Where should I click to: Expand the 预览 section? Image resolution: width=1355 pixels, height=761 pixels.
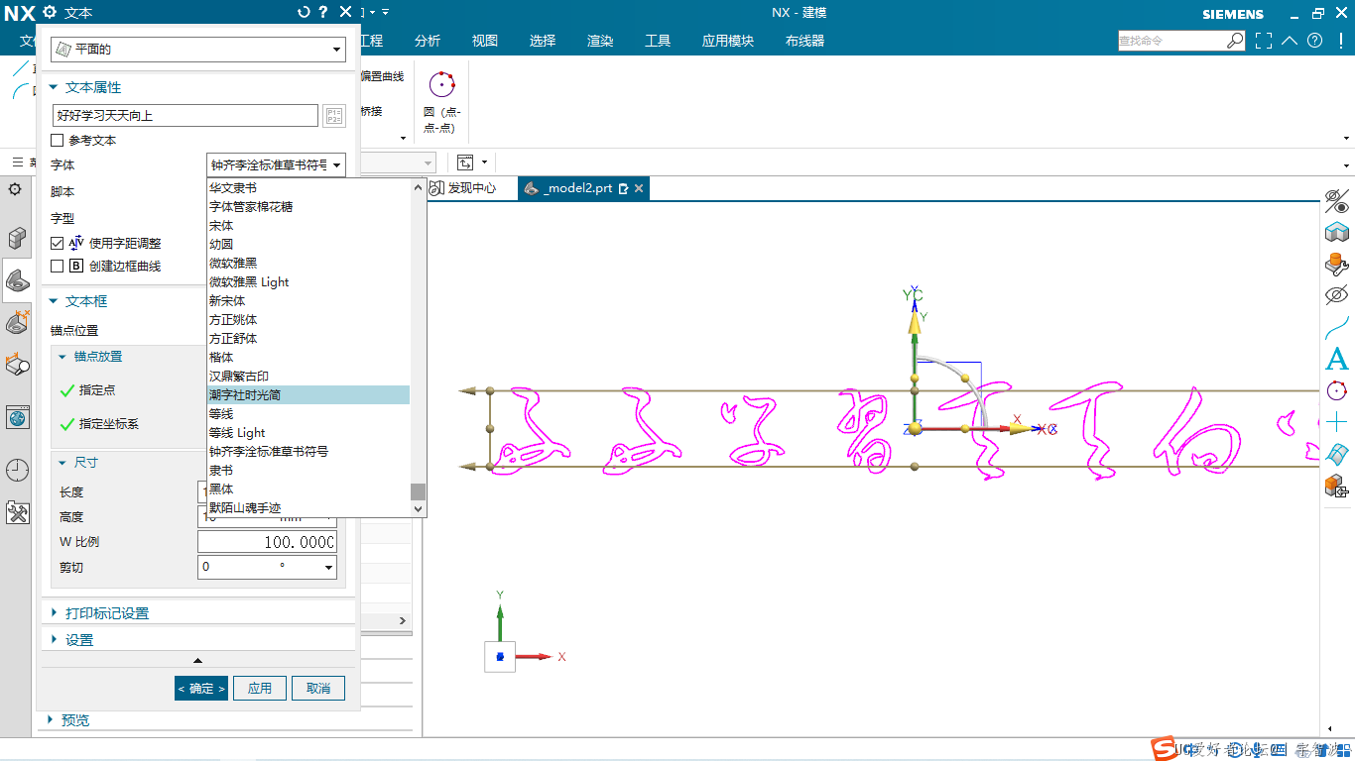pos(51,720)
